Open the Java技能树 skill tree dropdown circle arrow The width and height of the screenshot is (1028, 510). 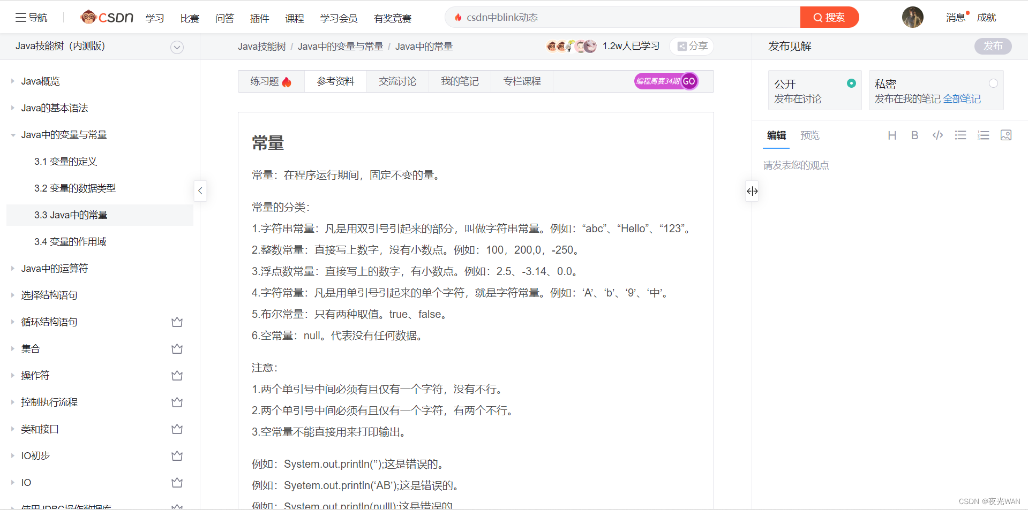(177, 47)
